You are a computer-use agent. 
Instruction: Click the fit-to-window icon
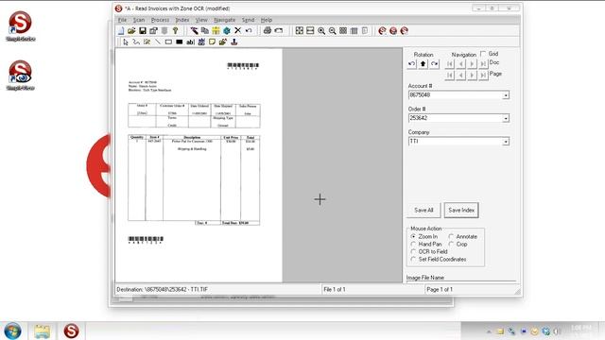300,31
